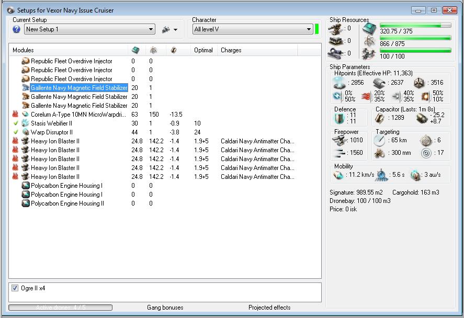Viewport: 464px width, 318px height.
Task: Select the first Republic Fleet Overdrive Injector
Action: [71, 61]
